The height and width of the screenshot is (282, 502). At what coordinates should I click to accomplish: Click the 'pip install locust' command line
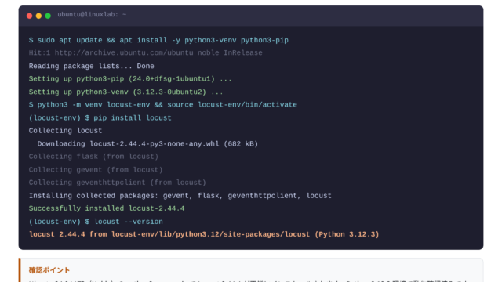click(x=100, y=118)
